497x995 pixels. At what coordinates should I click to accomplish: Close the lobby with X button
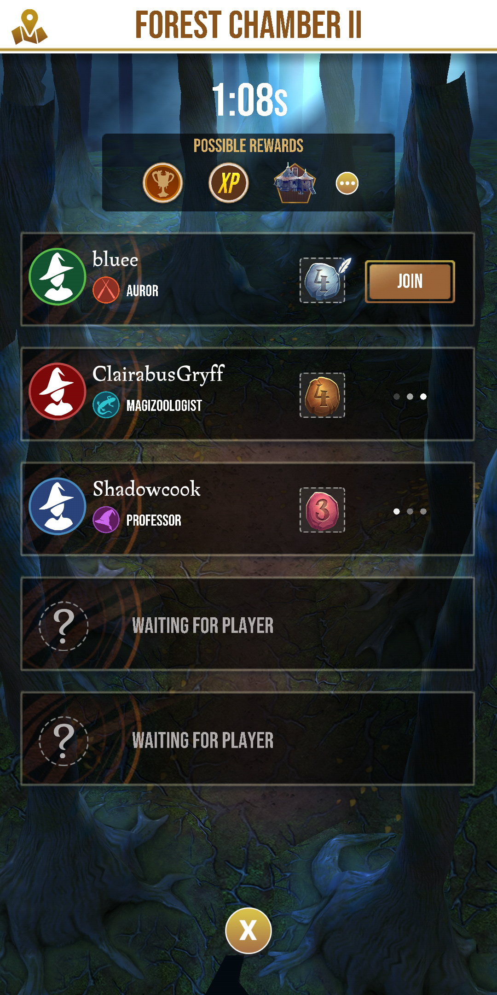(x=248, y=931)
